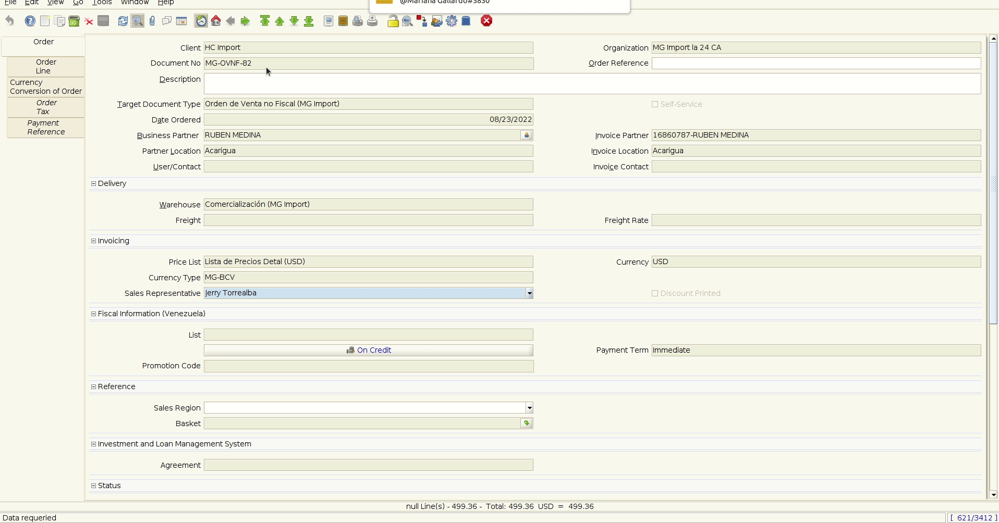Toggle the Self-Service checkbox

[655, 104]
